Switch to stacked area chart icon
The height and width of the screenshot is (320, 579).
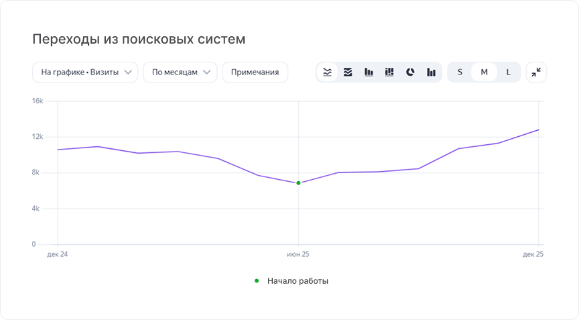348,72
